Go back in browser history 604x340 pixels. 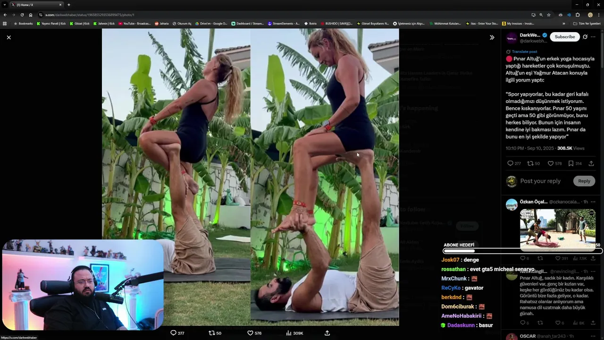(x=5, y=15)
